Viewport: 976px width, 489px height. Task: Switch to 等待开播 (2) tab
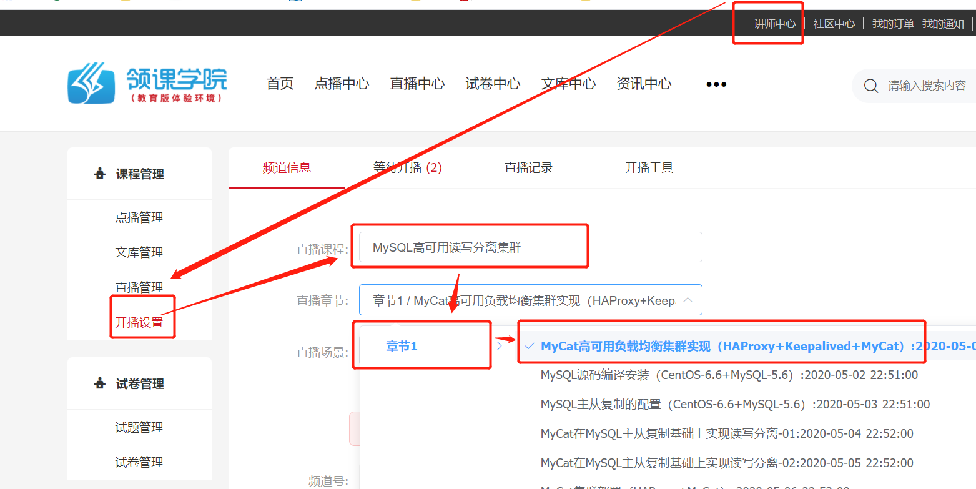point(407,167)
